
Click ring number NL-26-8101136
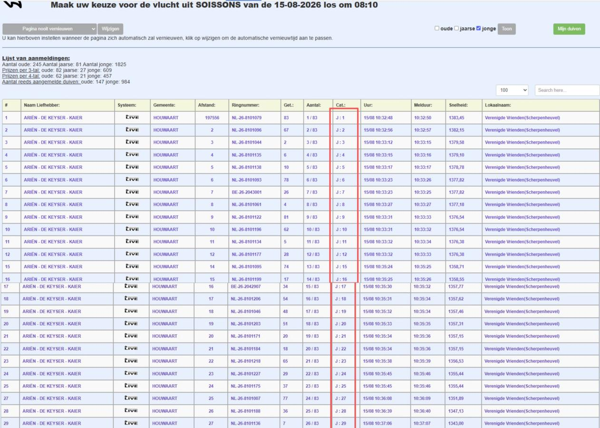tap(245, 423)
